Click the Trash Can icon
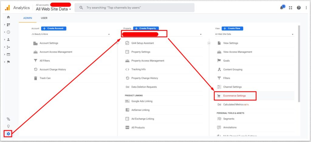Viewport: 311px width, 142px height. click(x=35, y=78)
